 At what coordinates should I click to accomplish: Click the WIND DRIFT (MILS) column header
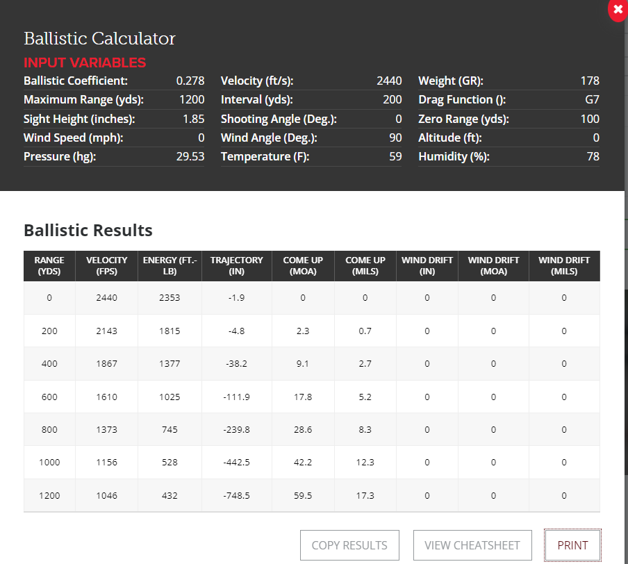point(564,266)
